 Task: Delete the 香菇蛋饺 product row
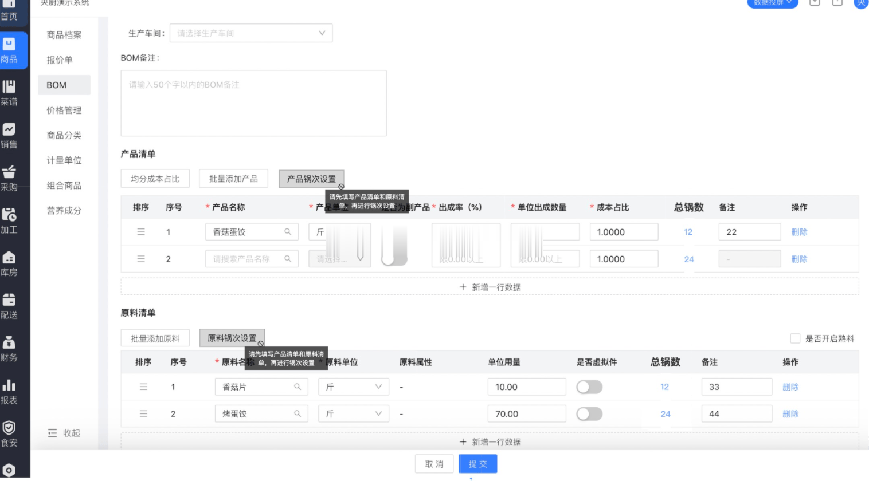799,232
